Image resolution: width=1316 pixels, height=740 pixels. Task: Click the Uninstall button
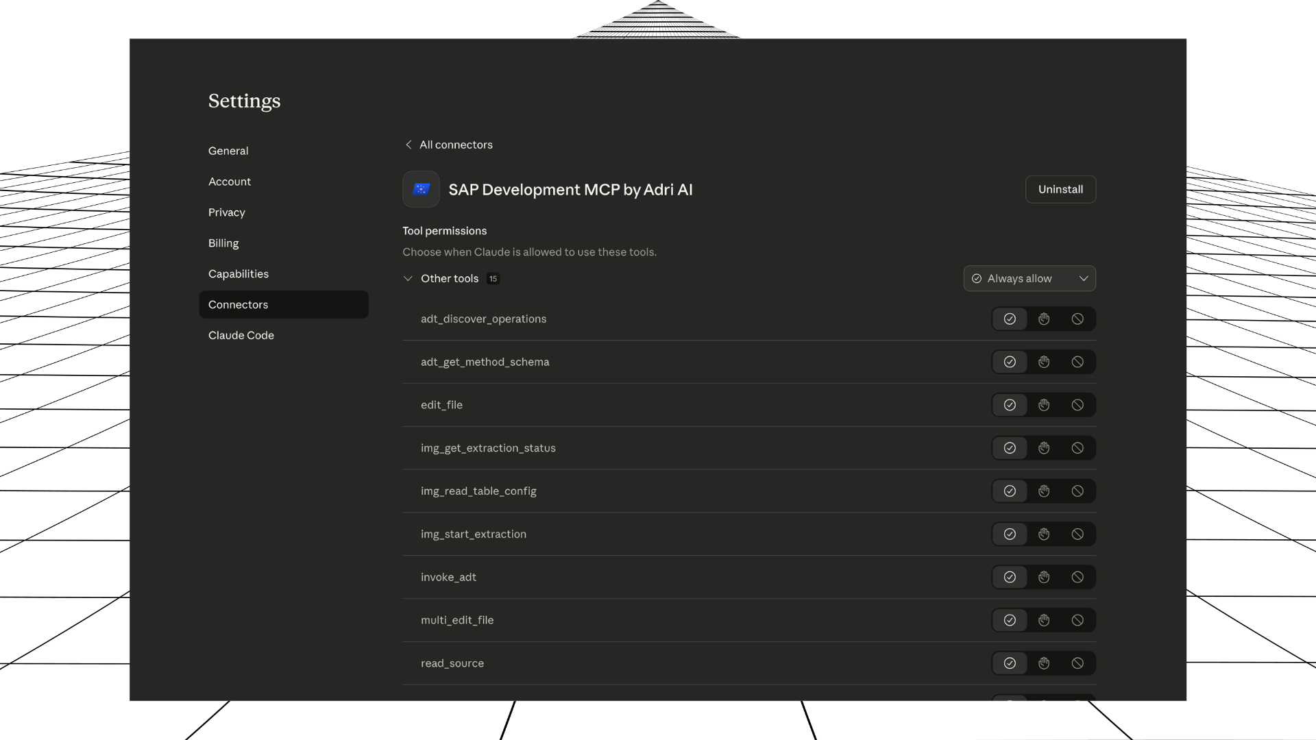click(1060, 189)
